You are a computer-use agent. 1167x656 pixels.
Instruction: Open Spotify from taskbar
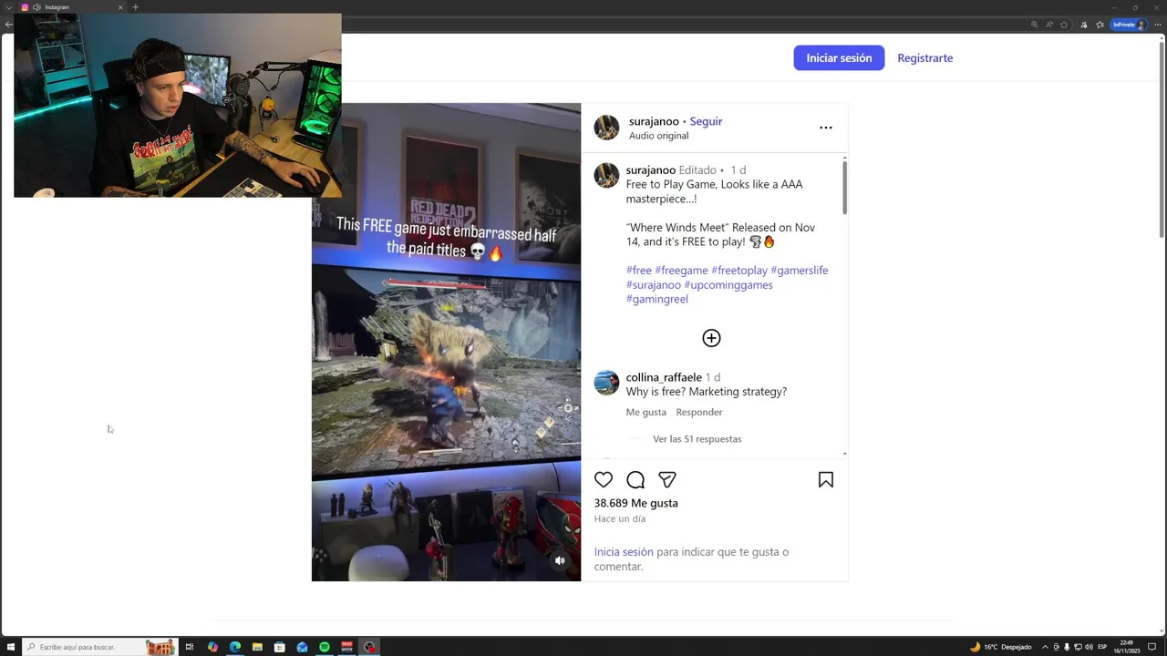click(x=325, y=647)
